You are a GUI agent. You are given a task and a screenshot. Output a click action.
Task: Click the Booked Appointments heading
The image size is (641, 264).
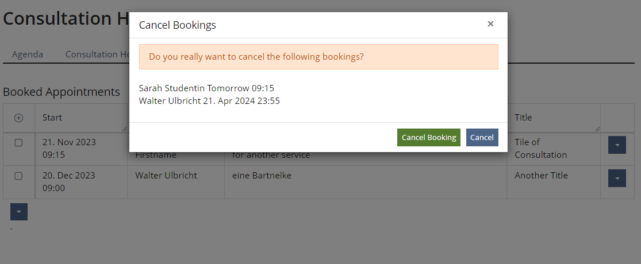point(62,92)
